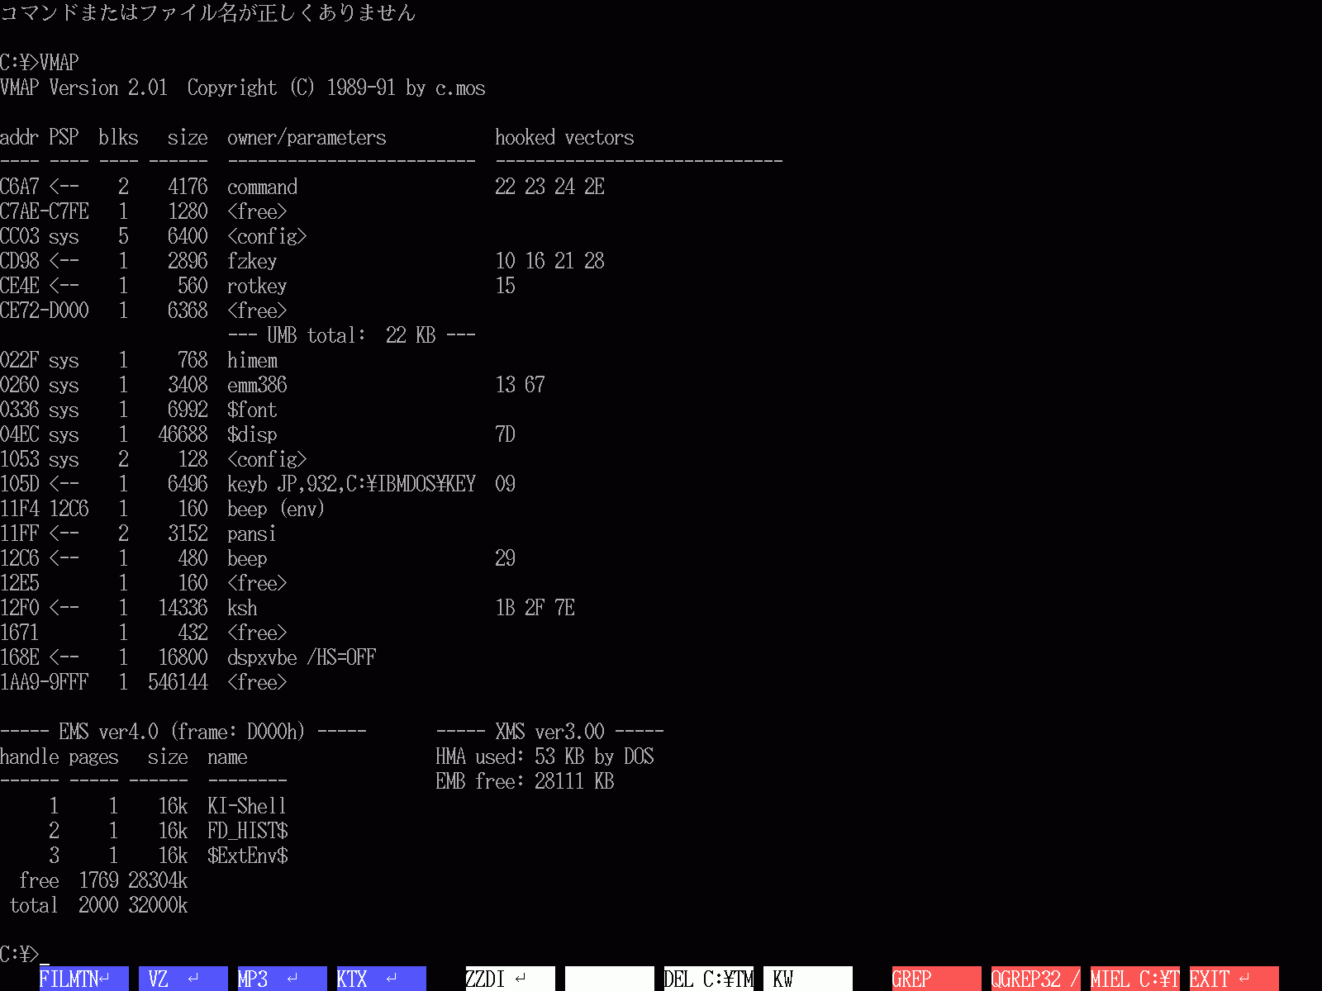The height and width of the screenshot is (991, 1322).
Task: Click the KTX function key
Action: coord(381,979)
